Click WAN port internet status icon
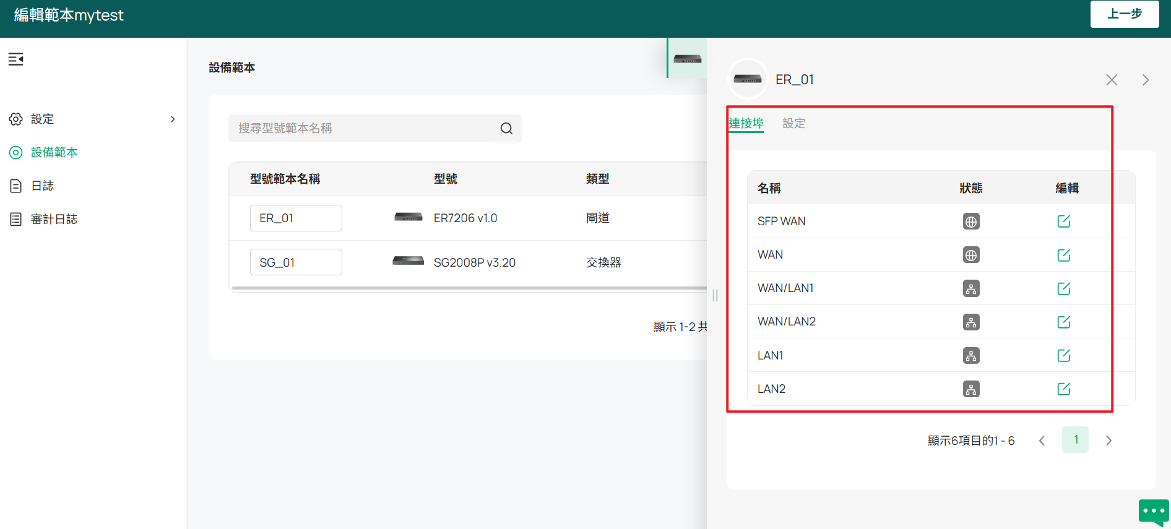Viewport: 1171px width, 529px height. (971, 255)
